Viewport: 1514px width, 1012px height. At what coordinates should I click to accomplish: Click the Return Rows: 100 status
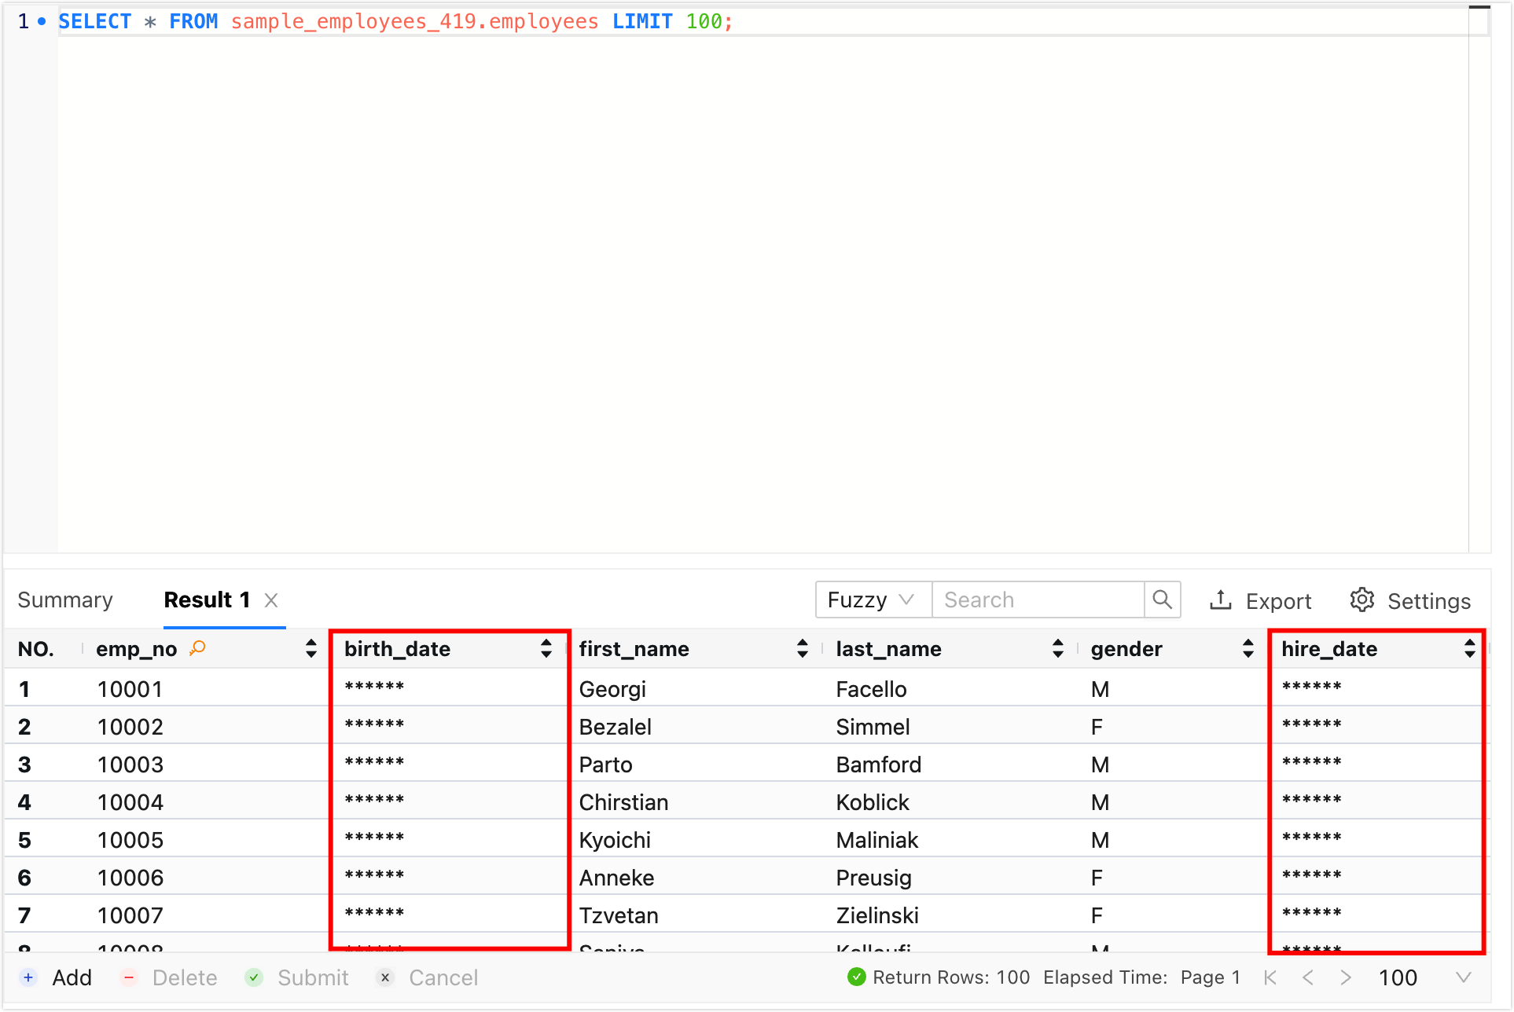click(x=939, y=977)
